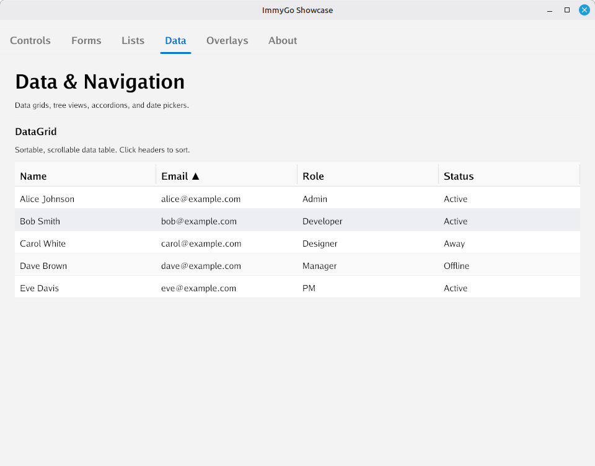Sort the grid by Status
This screenshot has height=466, width=595.
(458, 176)
